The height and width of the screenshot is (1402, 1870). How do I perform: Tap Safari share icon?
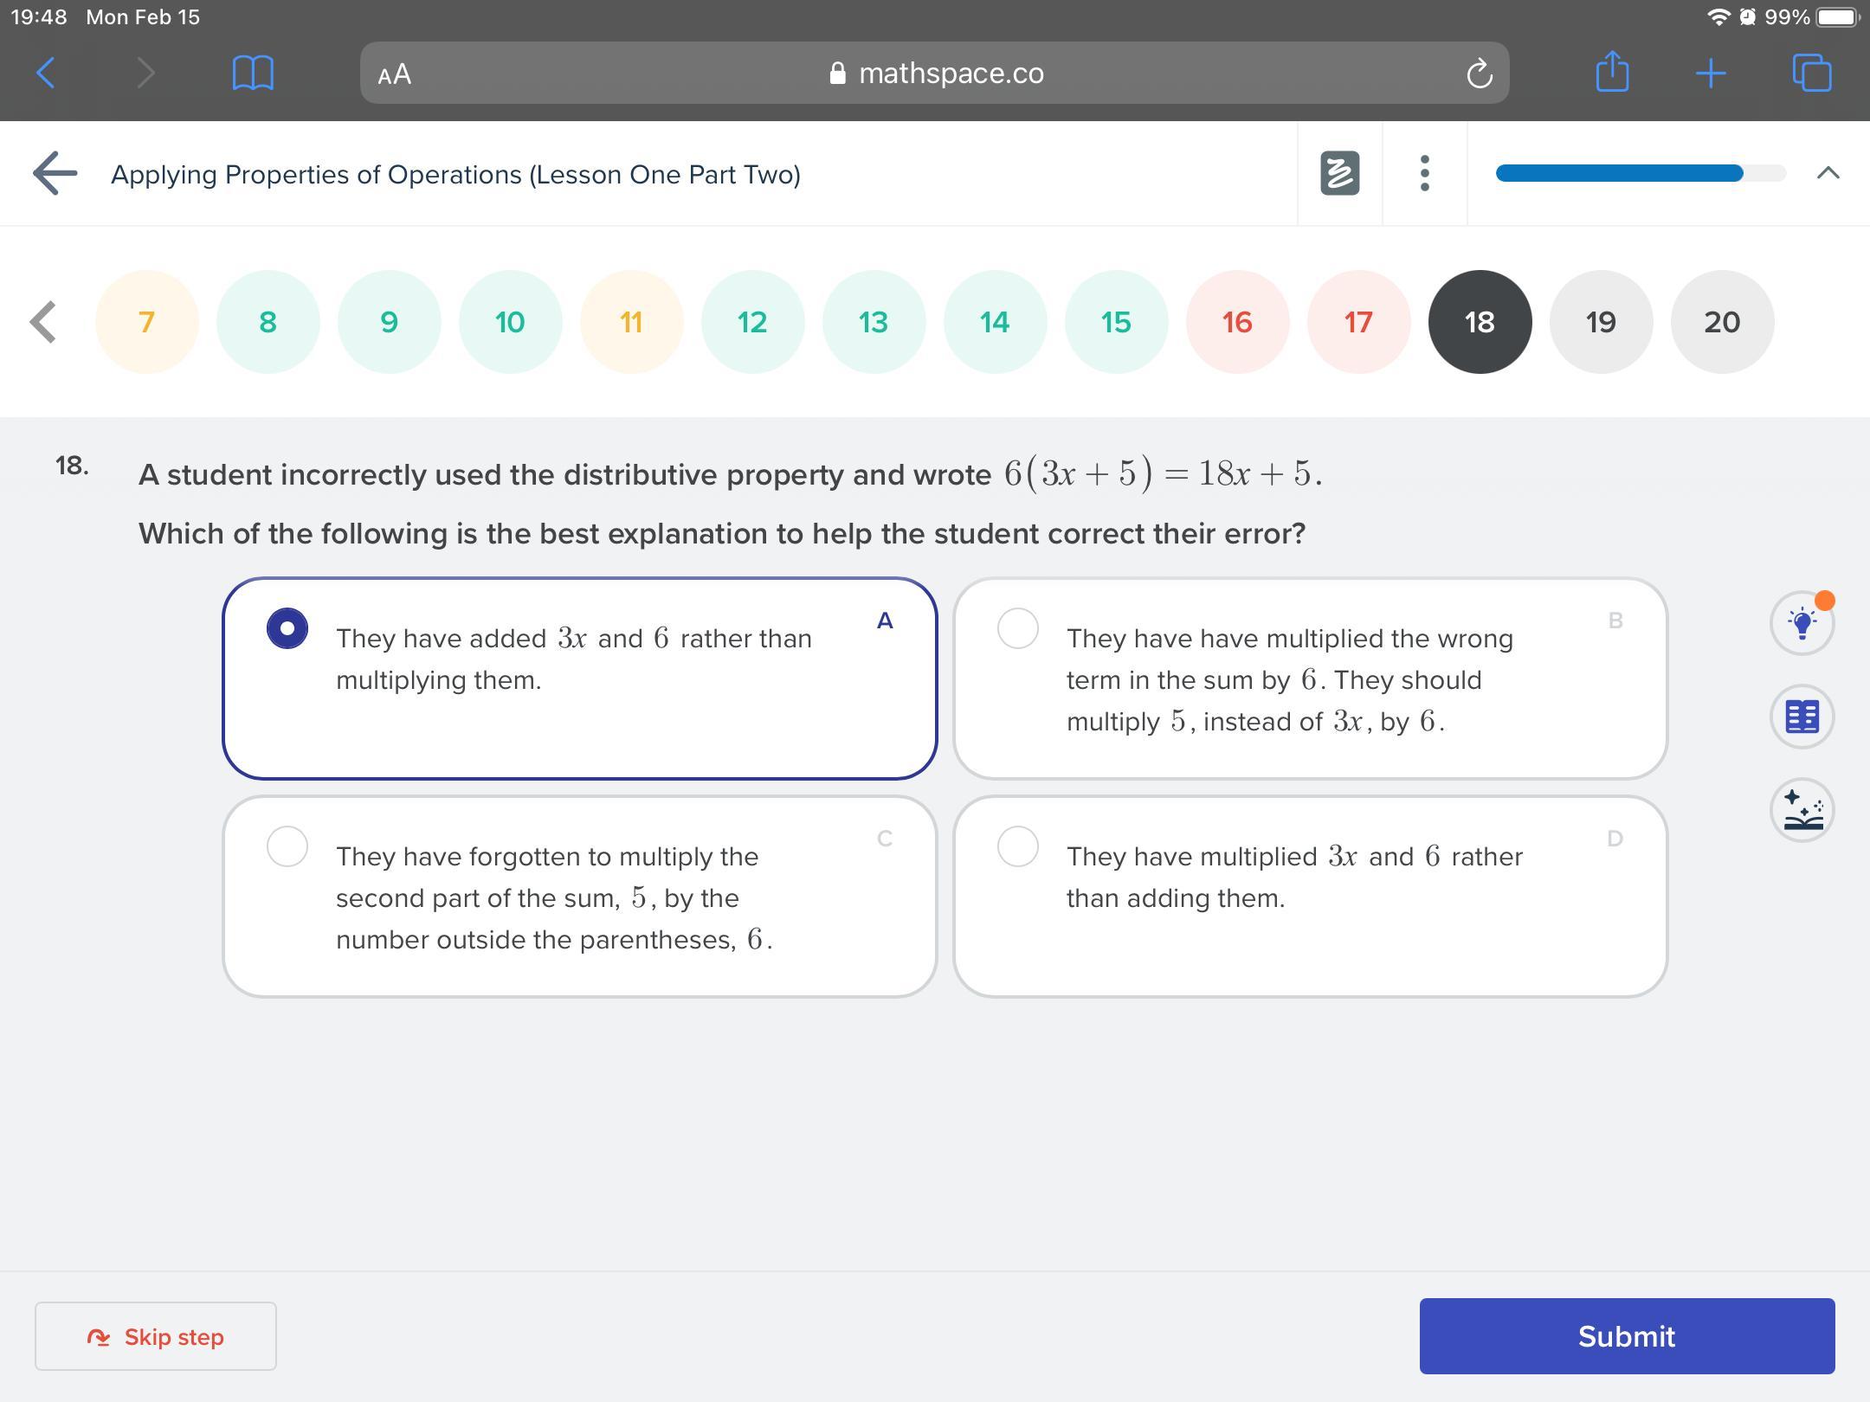pos(1612,73)
